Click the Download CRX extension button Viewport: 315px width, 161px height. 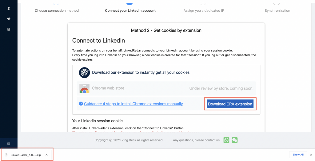230,104
